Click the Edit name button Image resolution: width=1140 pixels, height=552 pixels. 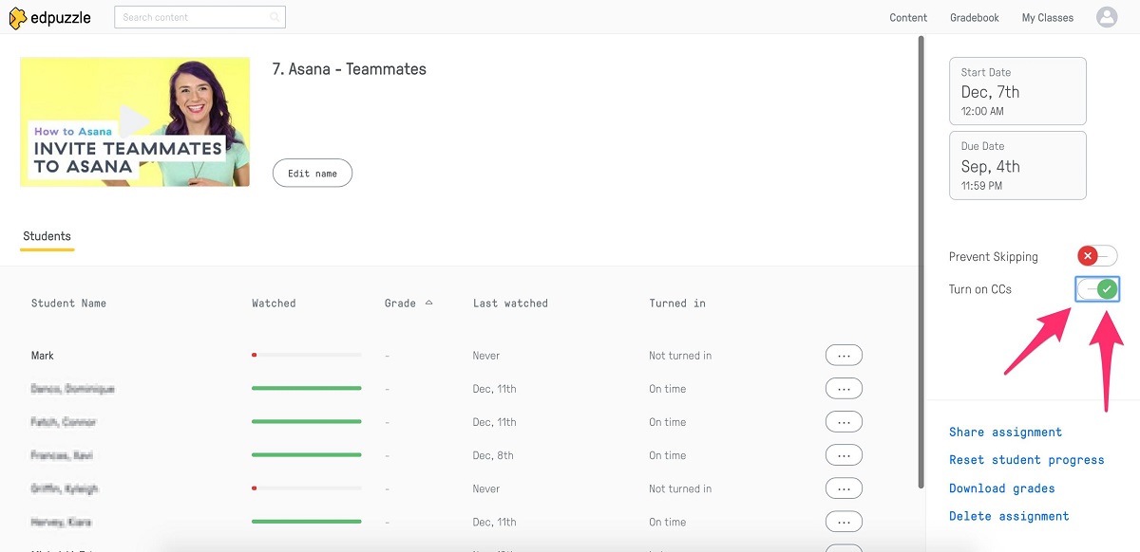312,173
